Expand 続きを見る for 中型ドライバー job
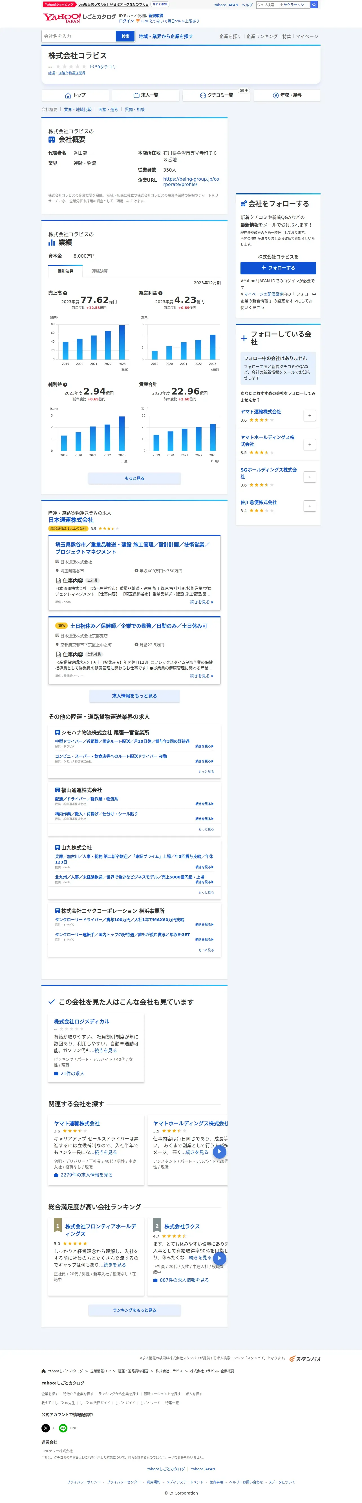362x1503 pixels. [205, 746]
